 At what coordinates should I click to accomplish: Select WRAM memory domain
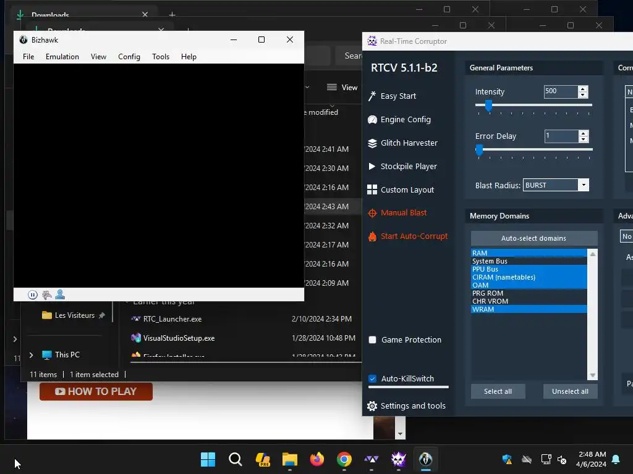point(529,309)
